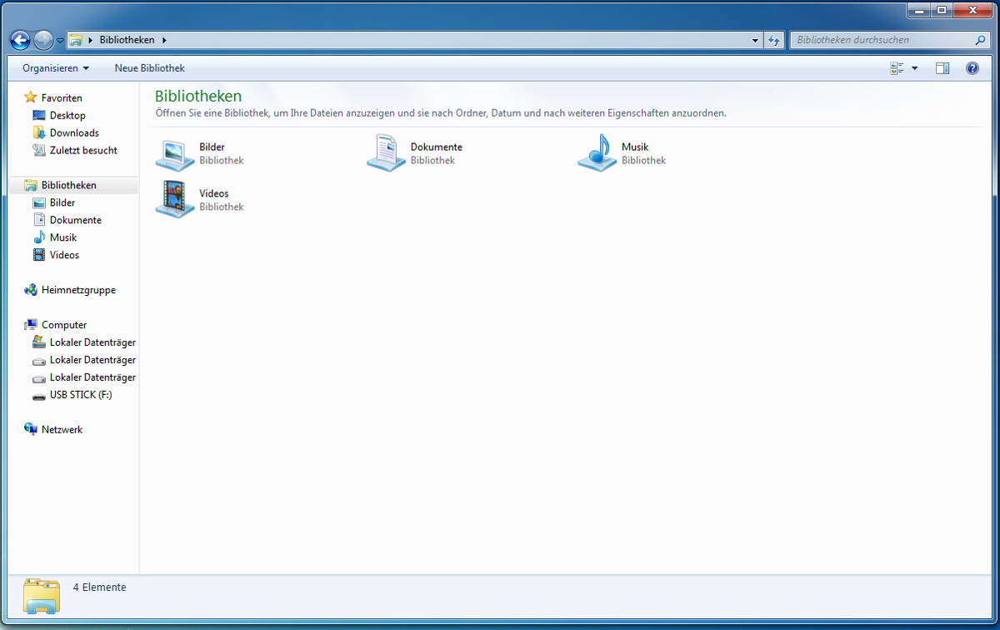The image size is (1000, 630).
Task: Select Favoriten in the navigation pane
Action: [62, 98]
